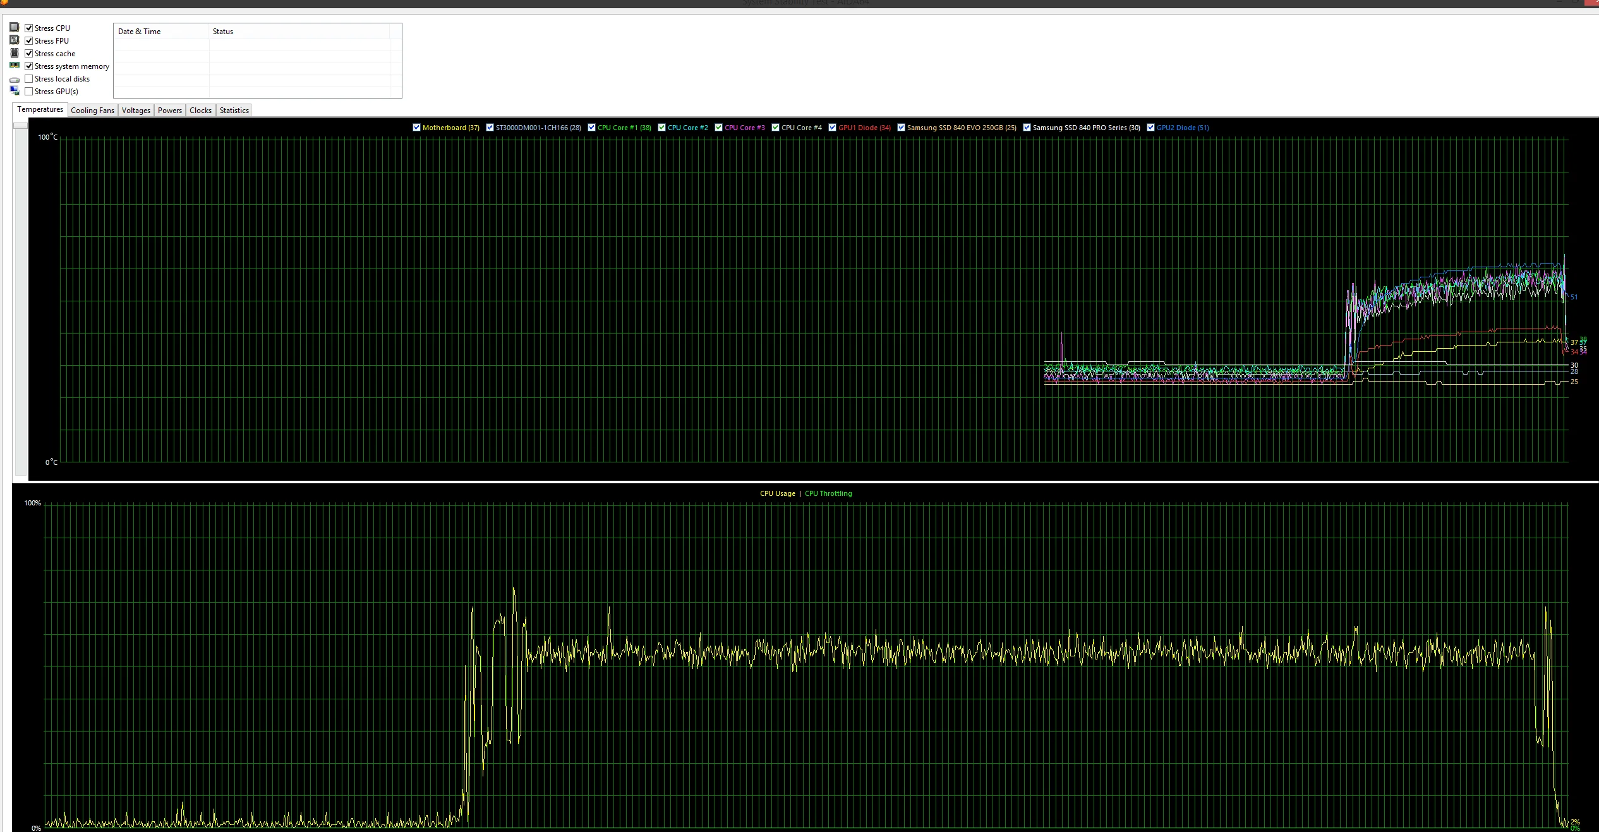Hide GPU2 Diode temperature series
This screenshot has width=1599, height=832.
tap(1150, 127)
